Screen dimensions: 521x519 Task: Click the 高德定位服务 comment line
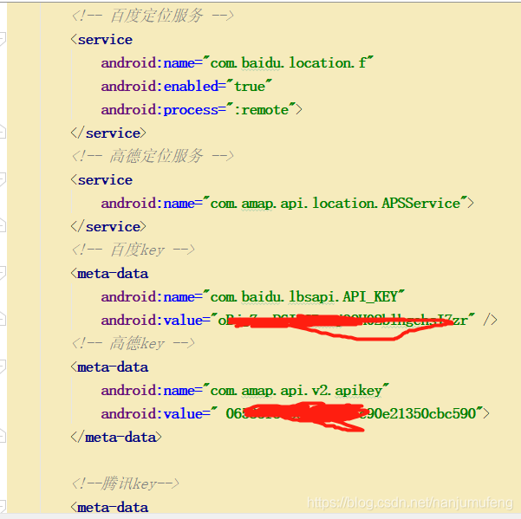(x=153, y=156)
